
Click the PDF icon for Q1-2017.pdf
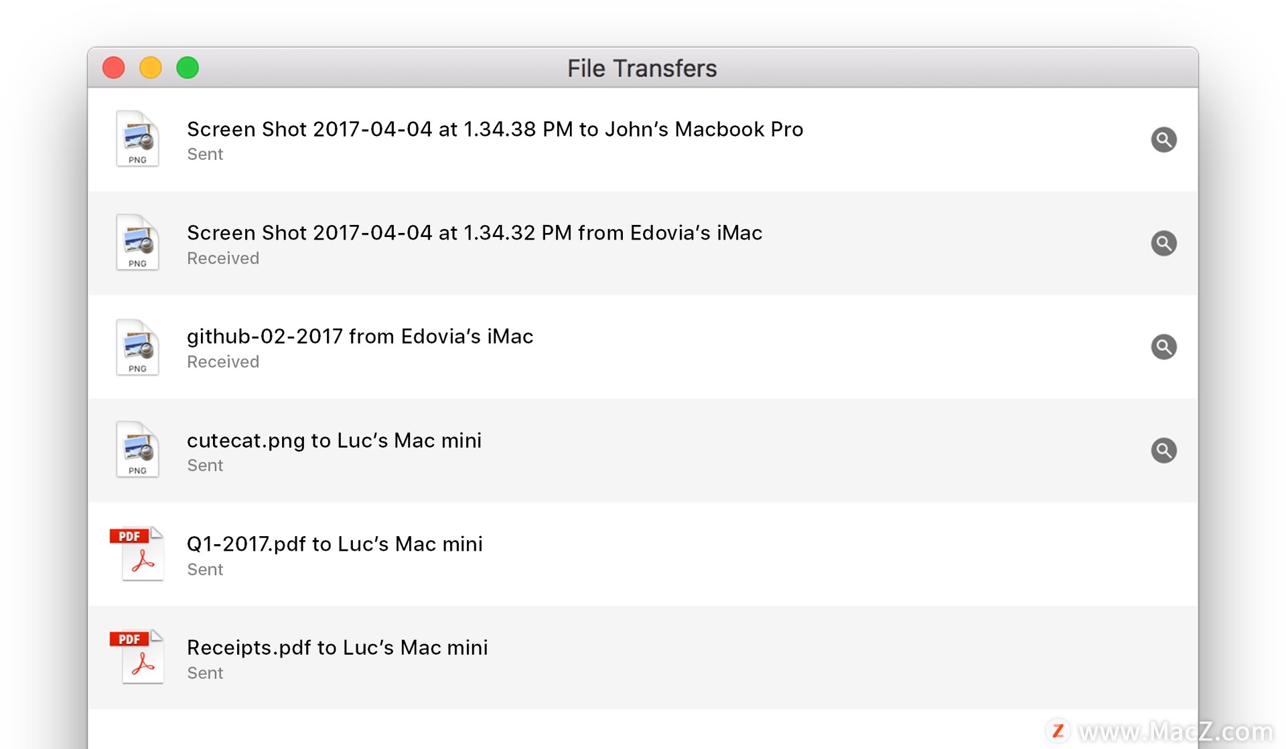point(137,554)
